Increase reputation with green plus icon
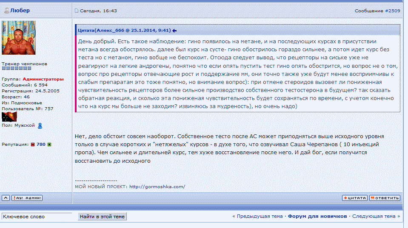Screen dimensions: 408x228 tap(49, 145)
